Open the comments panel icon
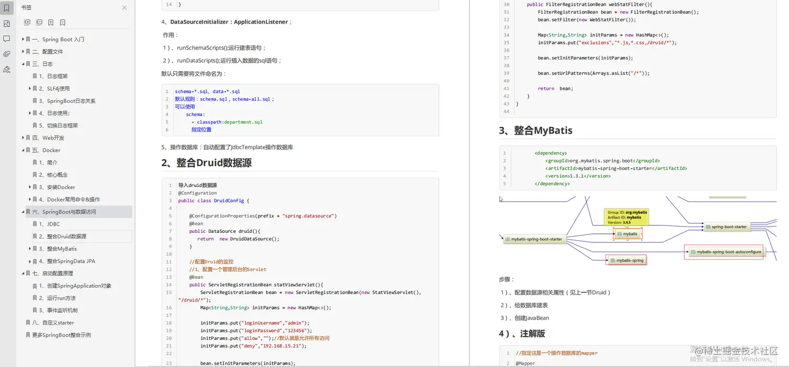 pyautogui.click(x=7, y=39)
